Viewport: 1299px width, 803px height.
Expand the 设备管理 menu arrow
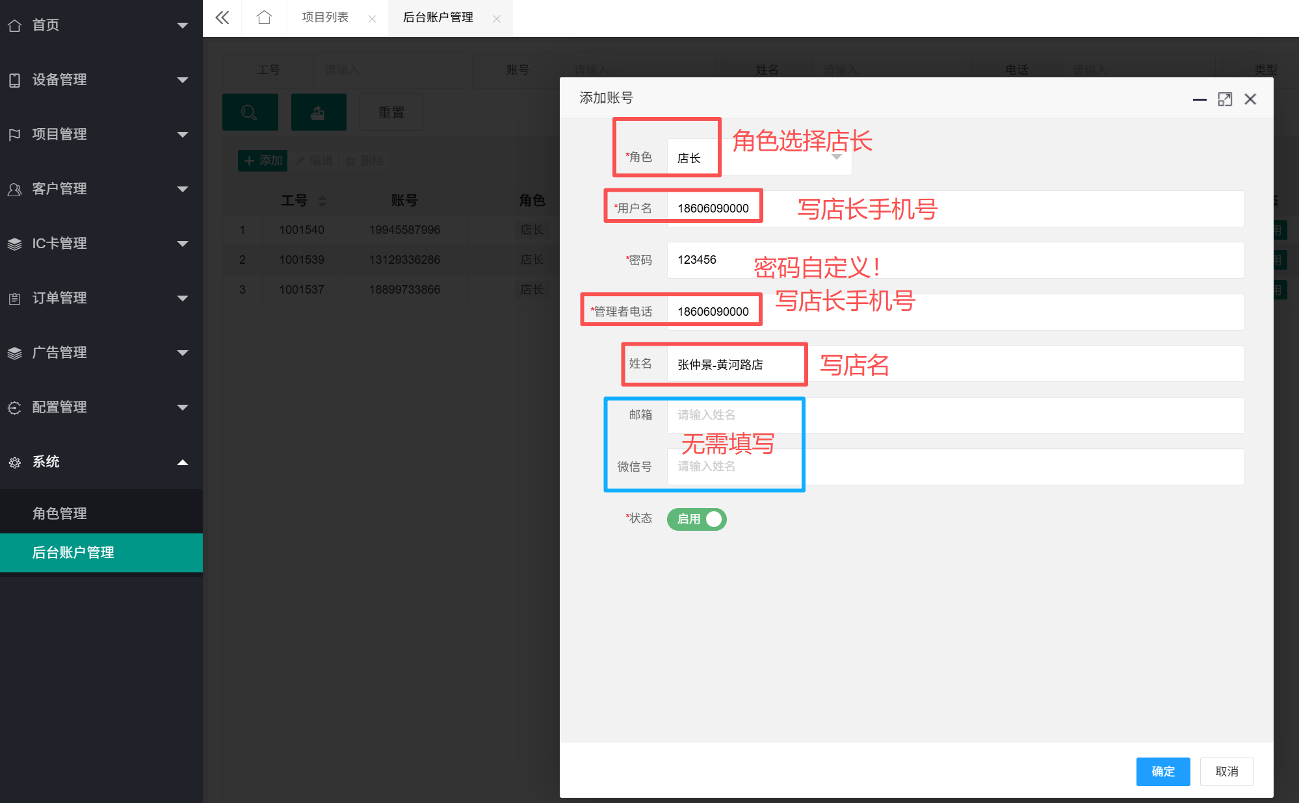point(183,80)
